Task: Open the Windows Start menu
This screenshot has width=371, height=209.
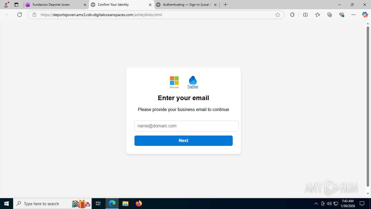Action: [x=7, y=204]
